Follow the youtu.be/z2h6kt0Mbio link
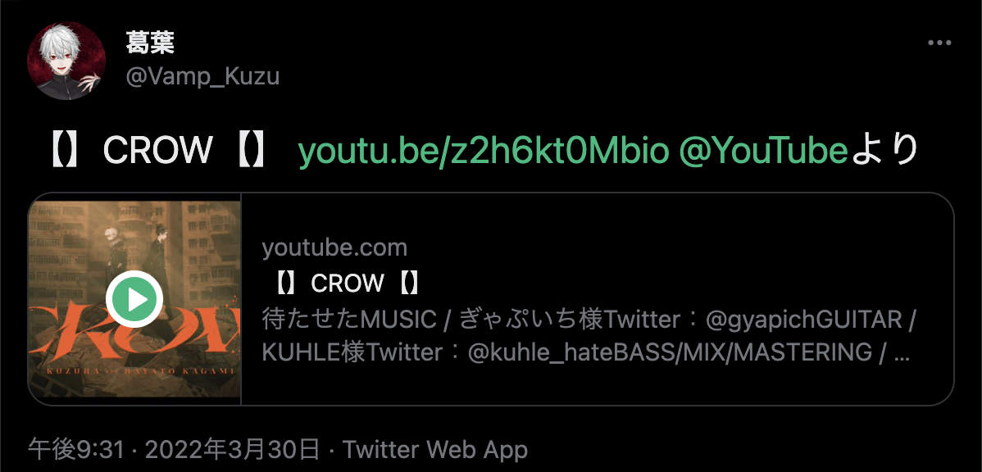The image size is (982, 472). [484, 151]
